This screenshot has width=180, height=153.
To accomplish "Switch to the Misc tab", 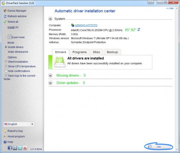I will click(x=97, y=52).
